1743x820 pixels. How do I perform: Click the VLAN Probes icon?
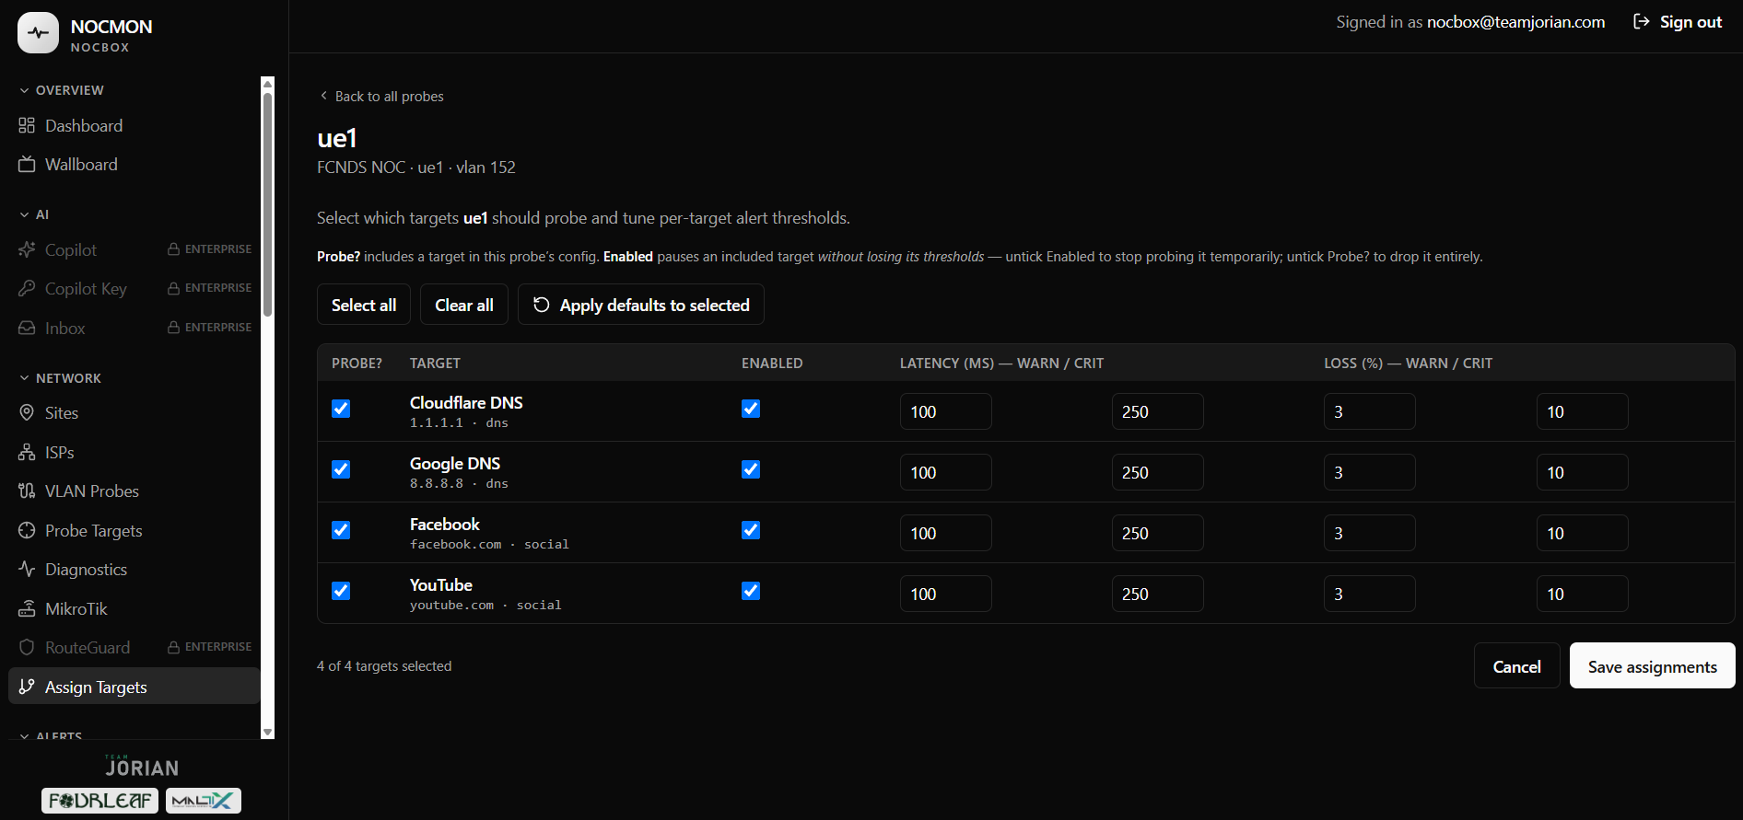coord(27,491)
